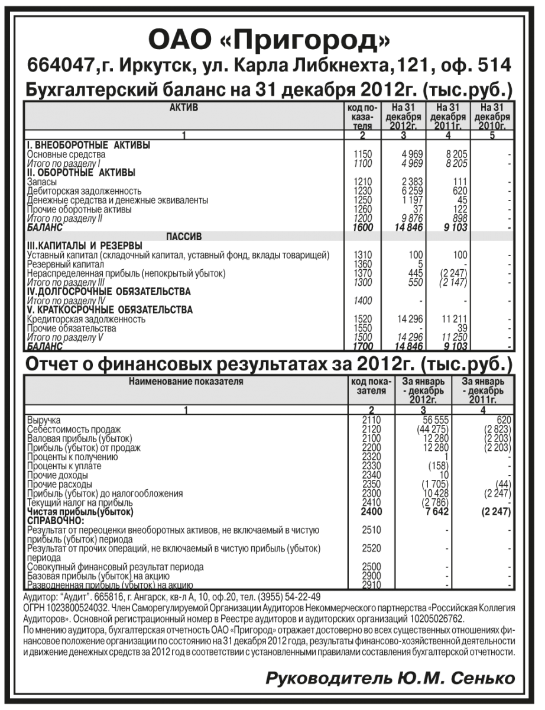Select the Кредиторская задолженность row label
The width and height of the screenshot is (545, 710).
coord(87,320)
